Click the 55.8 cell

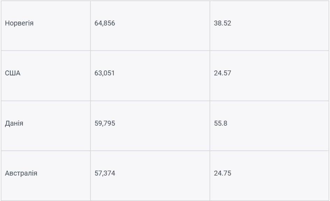click(269, 126)
